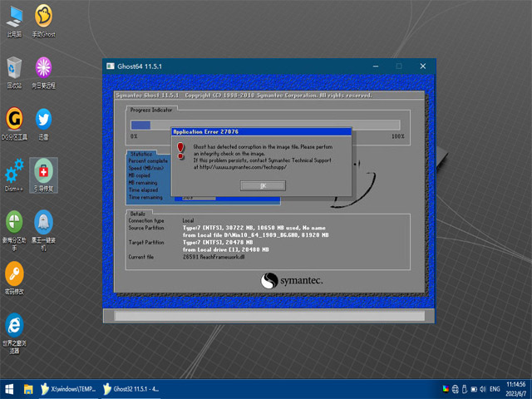Click the 'Connection type' details label
Image resolution: width=532 pixels, height=399 pixels.
[146, 220]
